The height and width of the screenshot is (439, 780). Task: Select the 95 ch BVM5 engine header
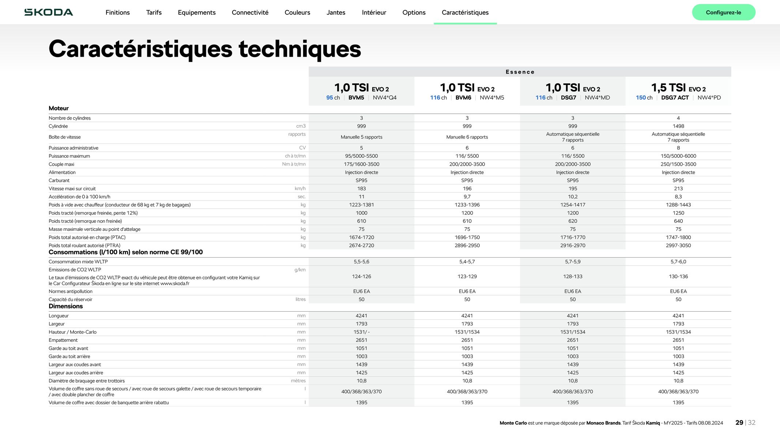[x=362, y=91]
